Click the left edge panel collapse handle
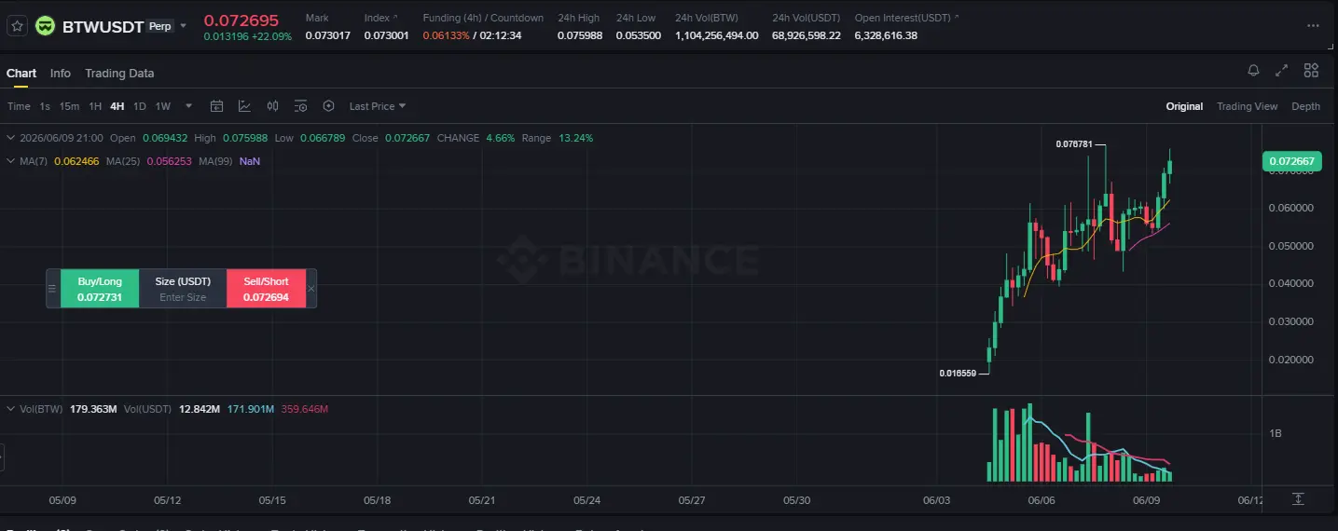 click(x=2, y=457)
